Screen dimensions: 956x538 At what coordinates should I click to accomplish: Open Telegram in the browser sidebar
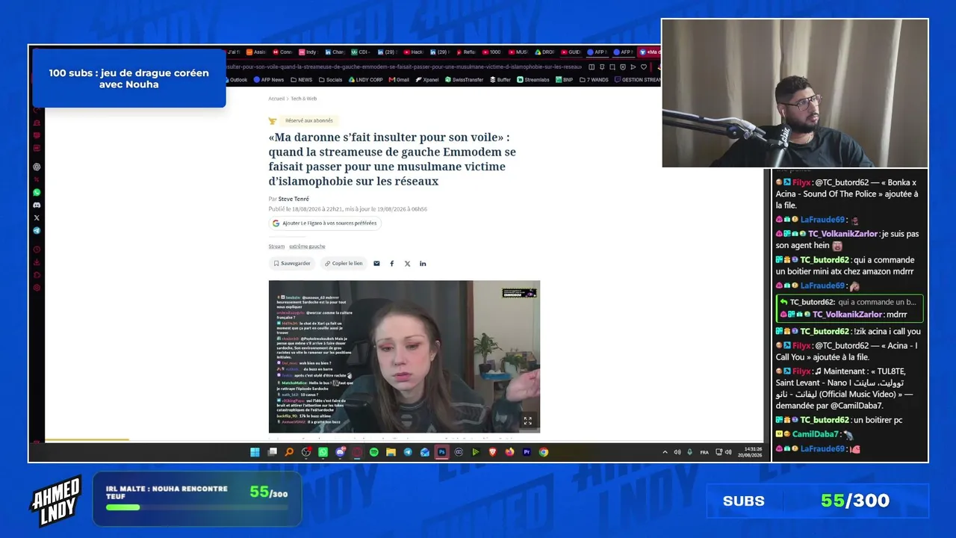[x=37, y=231]
